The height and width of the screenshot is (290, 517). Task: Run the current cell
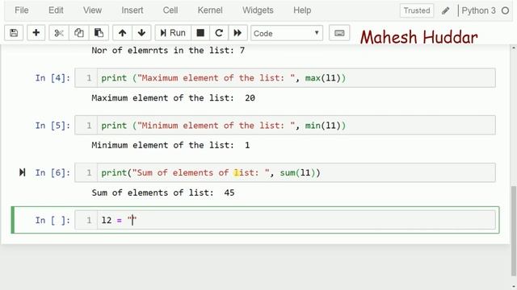173,33
